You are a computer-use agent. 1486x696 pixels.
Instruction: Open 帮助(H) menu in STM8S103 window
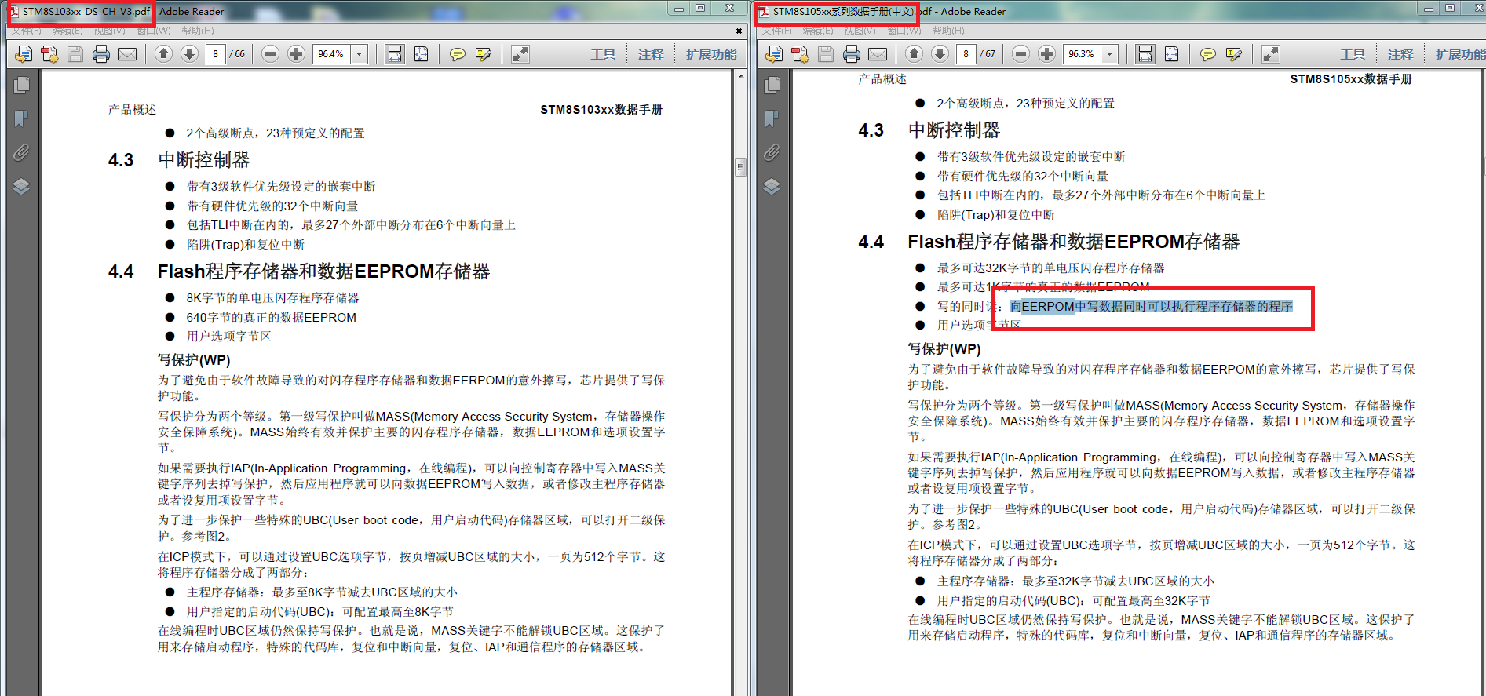[x=198, y=31]
